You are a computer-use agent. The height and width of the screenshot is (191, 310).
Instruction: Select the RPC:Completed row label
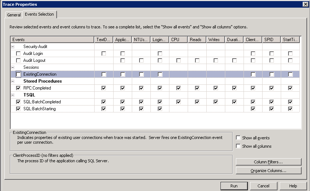pyautogui.click(x=37, y=88)
